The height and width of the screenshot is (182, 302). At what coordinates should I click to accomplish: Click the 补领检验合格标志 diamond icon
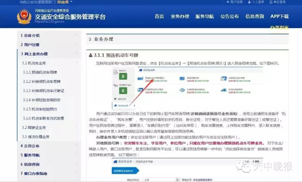182,90
